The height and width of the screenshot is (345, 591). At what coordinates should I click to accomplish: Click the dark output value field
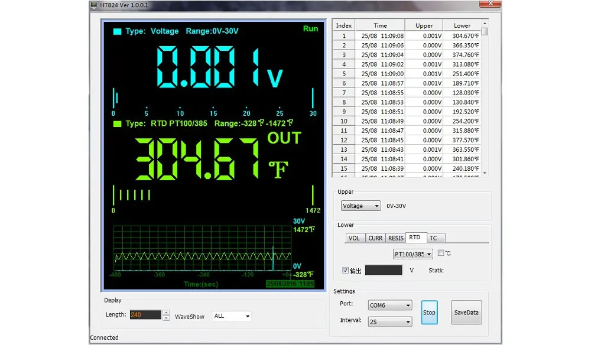coord(384,271)
